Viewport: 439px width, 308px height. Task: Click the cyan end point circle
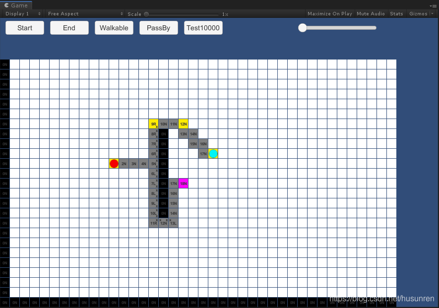point(213,154)
